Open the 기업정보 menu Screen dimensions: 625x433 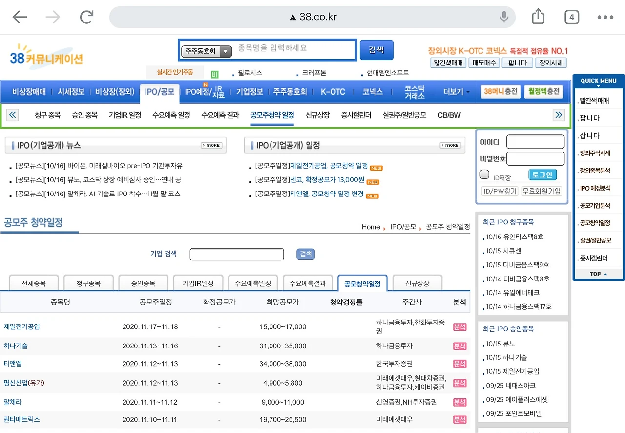(250, 92)
